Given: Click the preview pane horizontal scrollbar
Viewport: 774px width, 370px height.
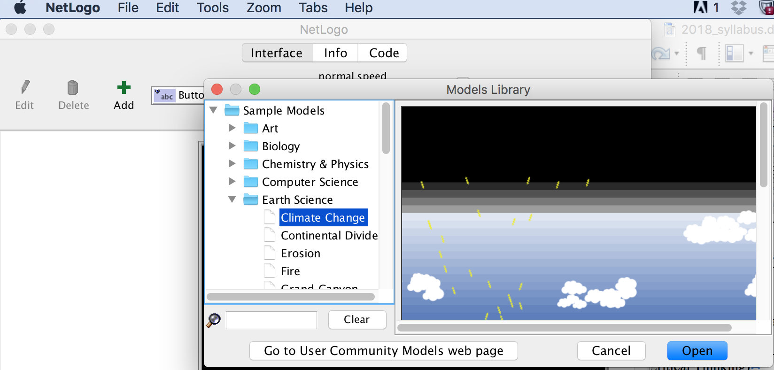Looking at the screenshot, I should click(x=564, y=327).
